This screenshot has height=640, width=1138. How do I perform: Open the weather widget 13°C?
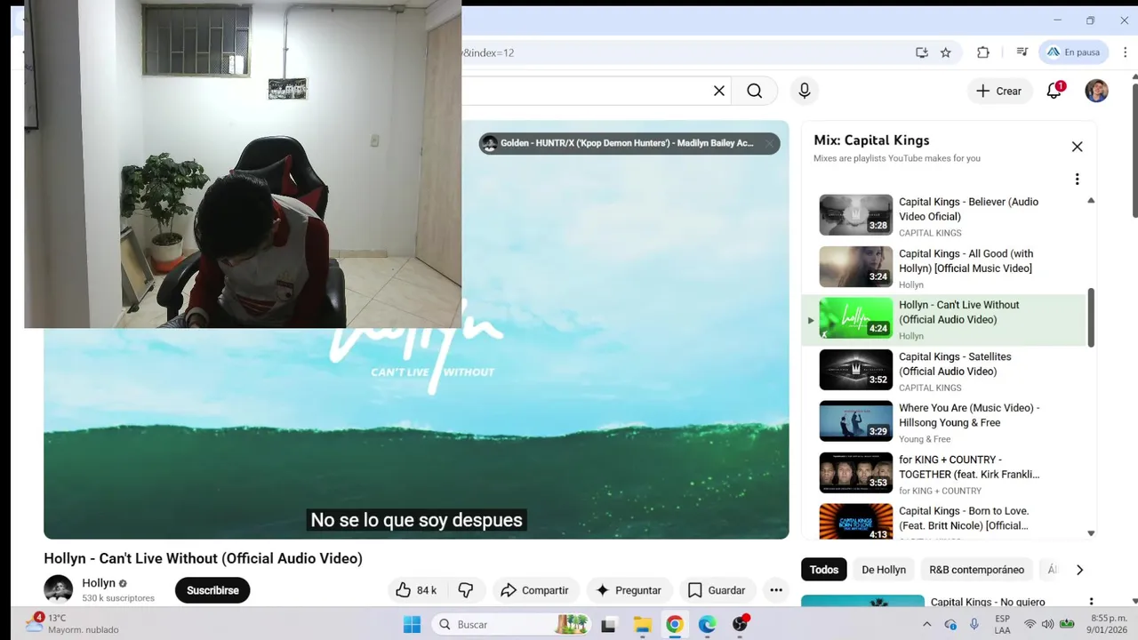[73, 624]
